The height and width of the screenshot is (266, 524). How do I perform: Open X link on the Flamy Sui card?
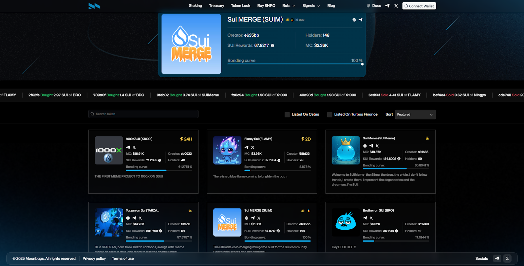click(253, 148)
